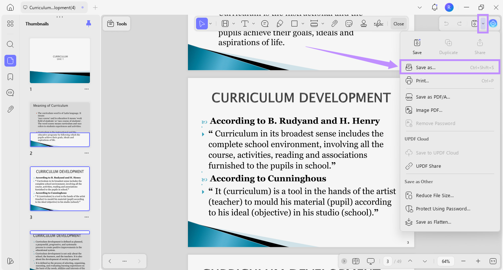This screenshot has width=503, height=270.
Task: Open the Bookmarks panel in sidebar
Action: click(10, 77)
